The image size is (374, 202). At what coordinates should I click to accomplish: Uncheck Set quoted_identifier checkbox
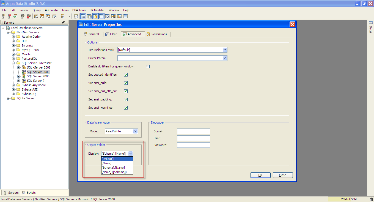[x=126, y=75]
